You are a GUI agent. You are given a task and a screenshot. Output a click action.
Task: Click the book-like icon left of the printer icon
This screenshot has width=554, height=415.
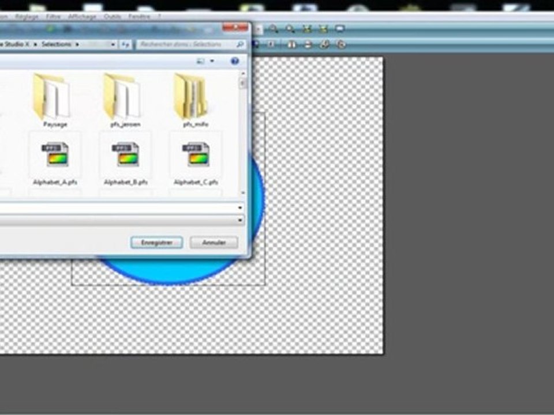[x=292, y=44]
